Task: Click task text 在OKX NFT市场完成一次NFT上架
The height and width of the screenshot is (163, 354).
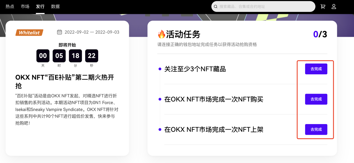Action: (214, 129)
